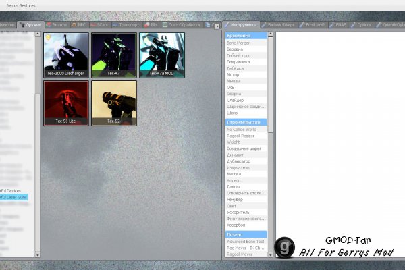Select the Tec-51 Lite weapon icon
Viewport: 405px width, 270px height.
click(66, 103)
